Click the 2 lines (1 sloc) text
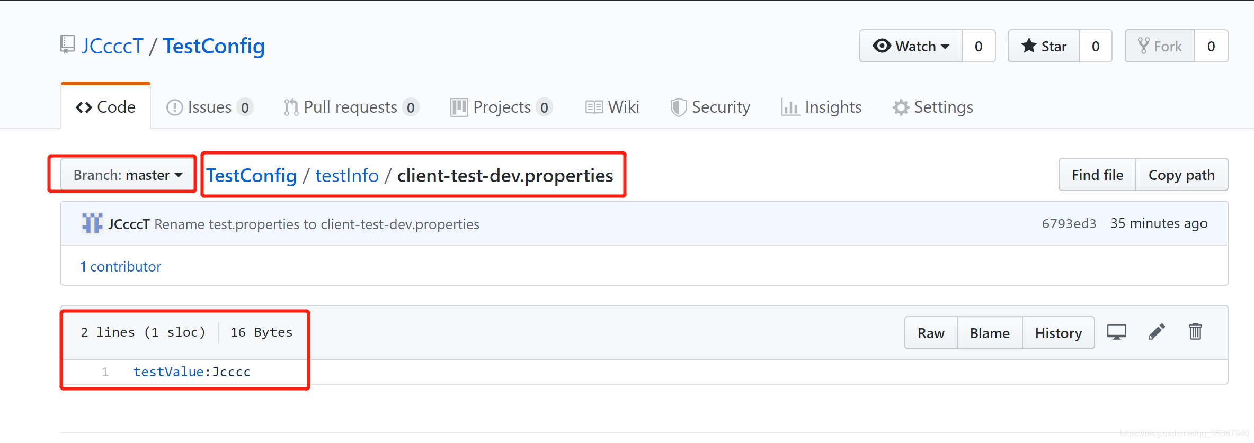1254x443 pixels. tap(143, 332)
